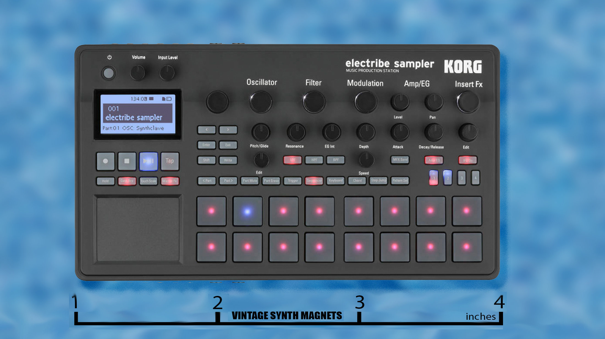Click the Part Mute button
Viewport: 605px width, 339px height.
coord(250,181)
